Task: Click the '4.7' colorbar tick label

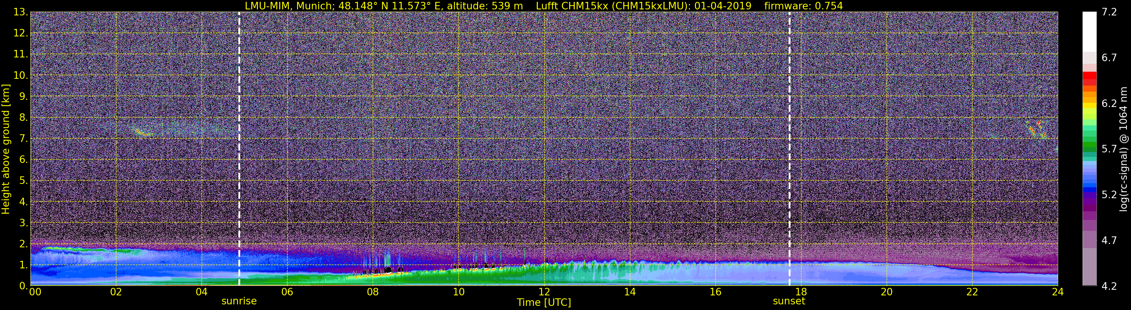Action: click(x=1109, y=240)
